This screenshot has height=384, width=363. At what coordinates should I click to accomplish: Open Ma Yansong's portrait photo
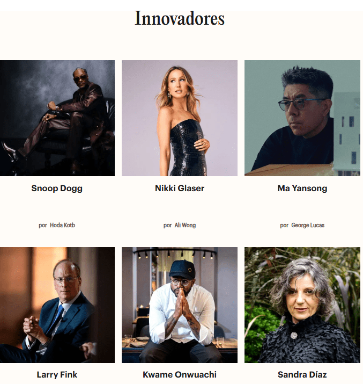point(302,118)
